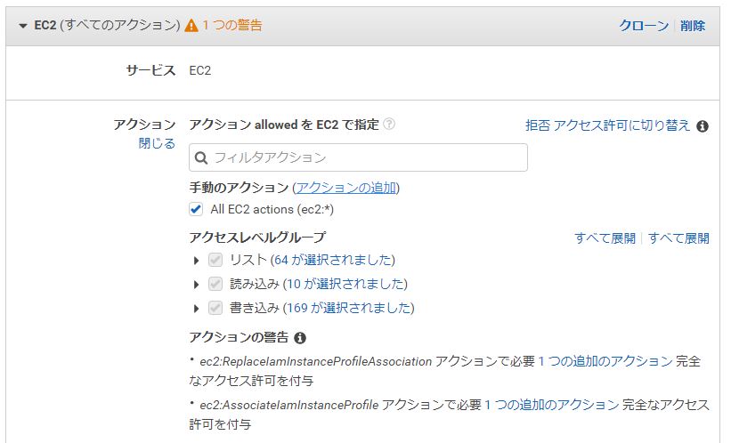Click the 削除 link
Image resolution: width=731 pixels, height=443 pixels.
693,25
